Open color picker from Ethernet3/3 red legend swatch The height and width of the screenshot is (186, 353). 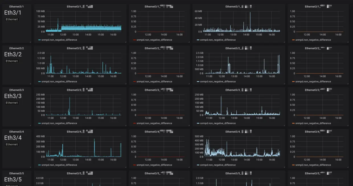click(134, 124)
